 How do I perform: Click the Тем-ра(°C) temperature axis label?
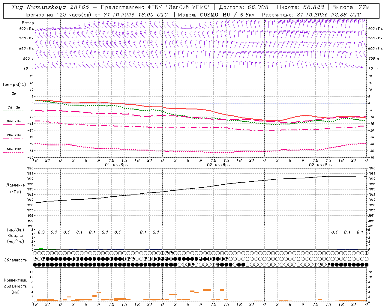pyautogui.click(x=14, y=85)
